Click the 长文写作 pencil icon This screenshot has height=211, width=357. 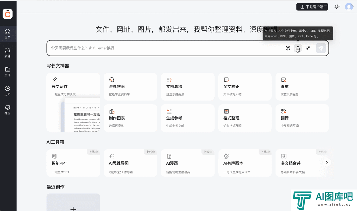pyautogui.click(x=55, y=80)
